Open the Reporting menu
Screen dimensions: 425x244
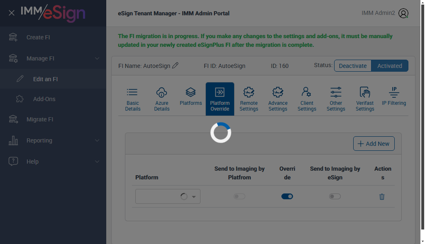click(53, 140)
